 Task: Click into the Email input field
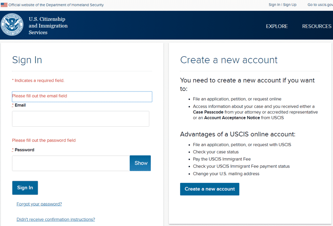click(81, 119)
